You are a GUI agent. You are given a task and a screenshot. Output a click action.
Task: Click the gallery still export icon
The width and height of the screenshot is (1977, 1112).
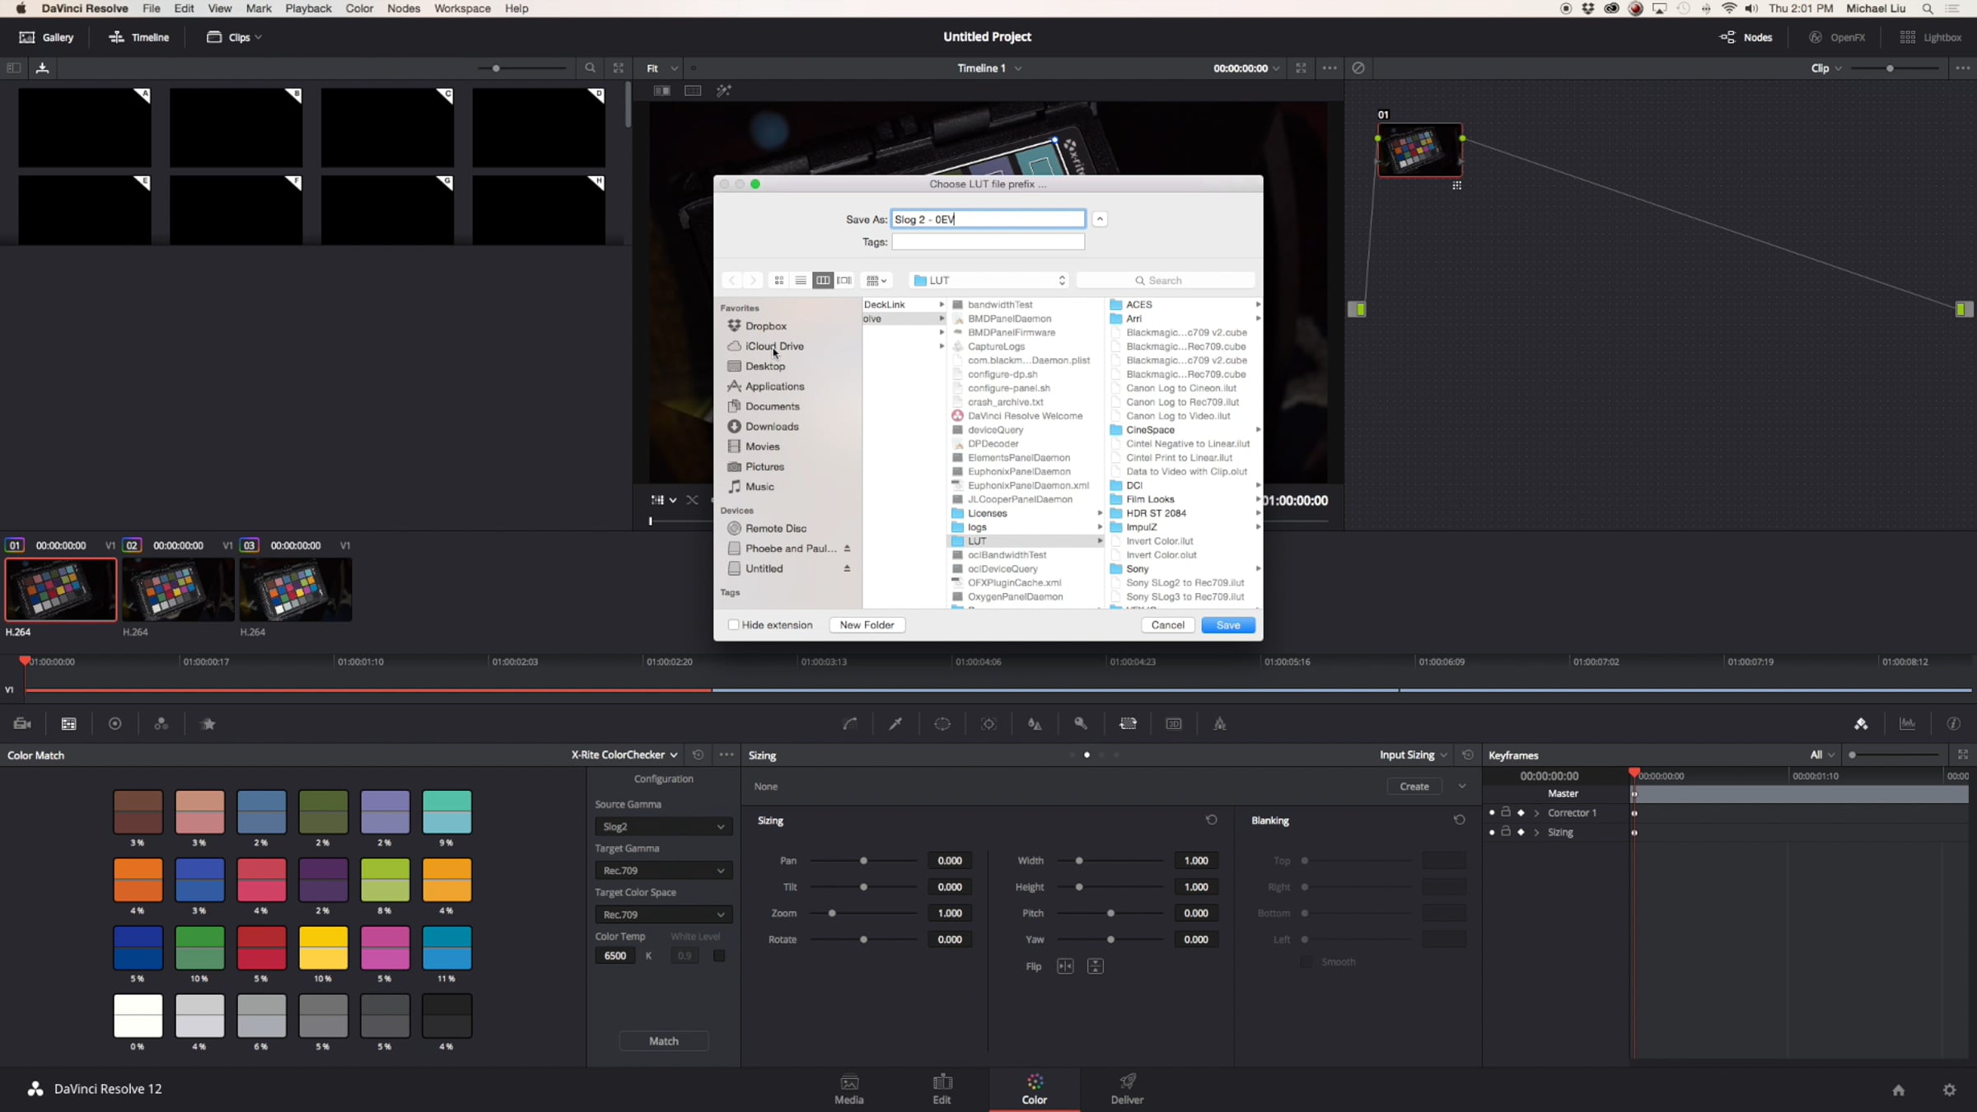[x=43, y=68]
